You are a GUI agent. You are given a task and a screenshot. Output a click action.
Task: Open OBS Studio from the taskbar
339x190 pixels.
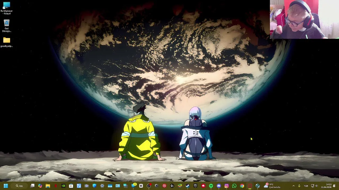coord(149,186)
